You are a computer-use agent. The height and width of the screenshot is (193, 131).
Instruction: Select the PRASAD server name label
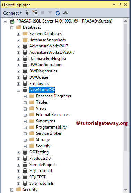64,21
